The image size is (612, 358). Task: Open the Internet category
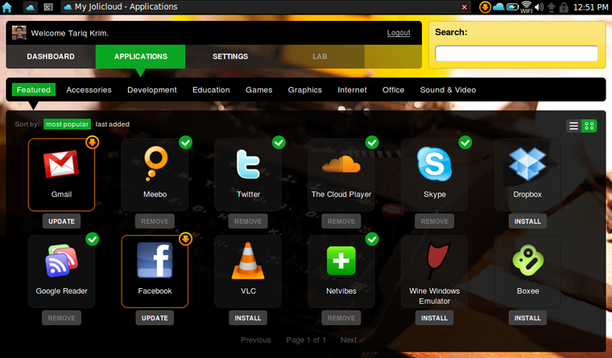pos(352,89)
